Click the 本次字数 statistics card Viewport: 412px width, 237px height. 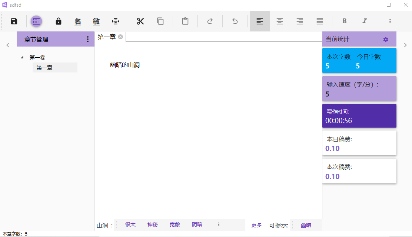point(359,61)
